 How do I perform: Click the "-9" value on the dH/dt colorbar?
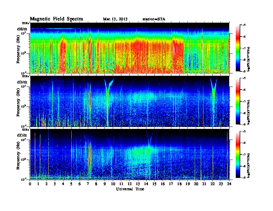point(244,71)
